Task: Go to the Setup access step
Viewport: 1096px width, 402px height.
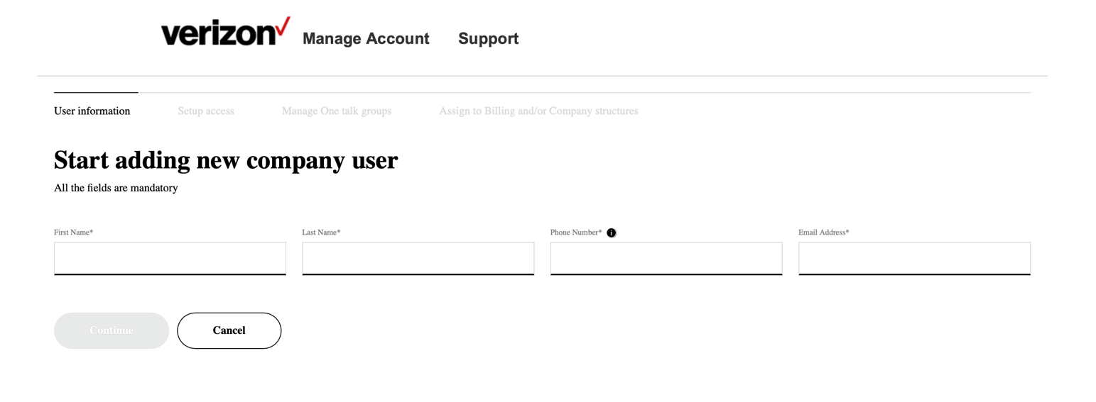Action: click(x=206, y=111)
